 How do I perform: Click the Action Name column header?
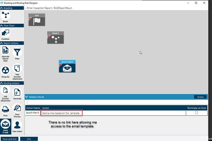(x=33, y=108)
